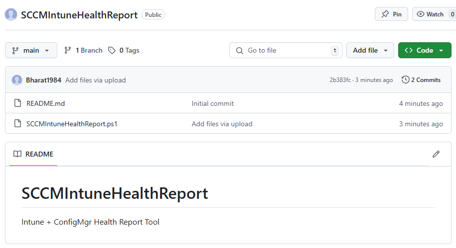Image resolution: width=456 pixels, height=248 pixels.
Task: Click the eye icon in Watch button
Action: 420,14
